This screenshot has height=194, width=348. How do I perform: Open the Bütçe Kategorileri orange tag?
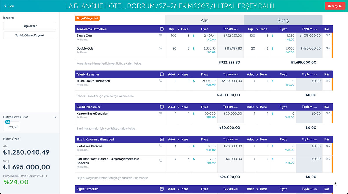tap(87, 18)
